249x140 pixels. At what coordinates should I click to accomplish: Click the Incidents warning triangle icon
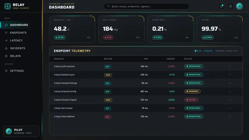pos(6,48)
